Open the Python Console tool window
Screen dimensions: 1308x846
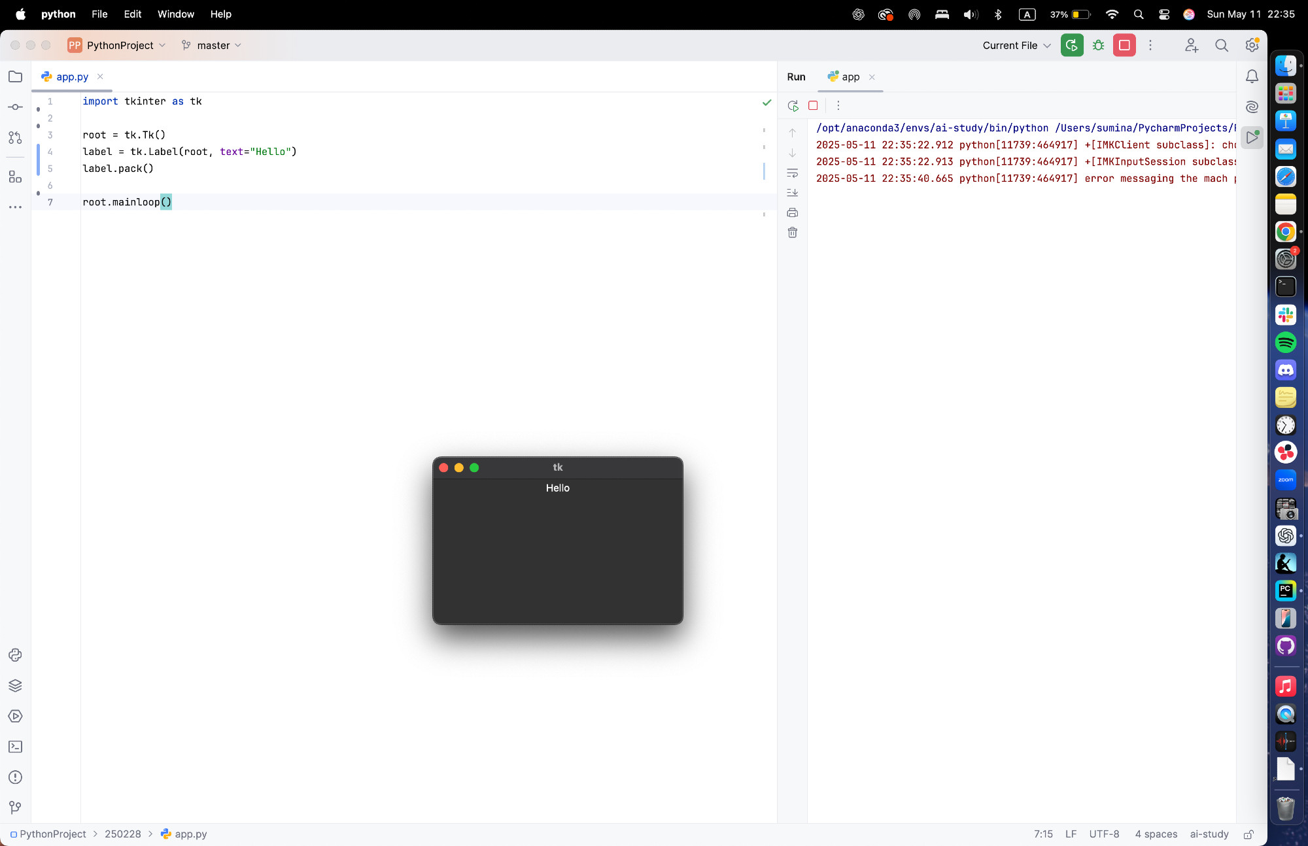pyautogui.click(x=15, y=655)
